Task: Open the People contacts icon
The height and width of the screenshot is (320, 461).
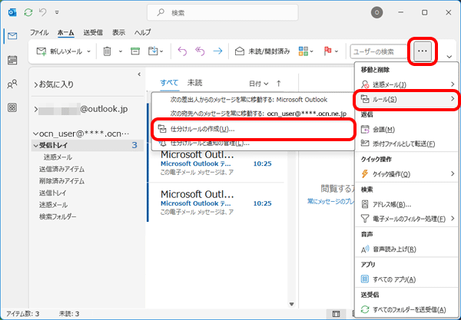Action: click(x=12, y=84)
